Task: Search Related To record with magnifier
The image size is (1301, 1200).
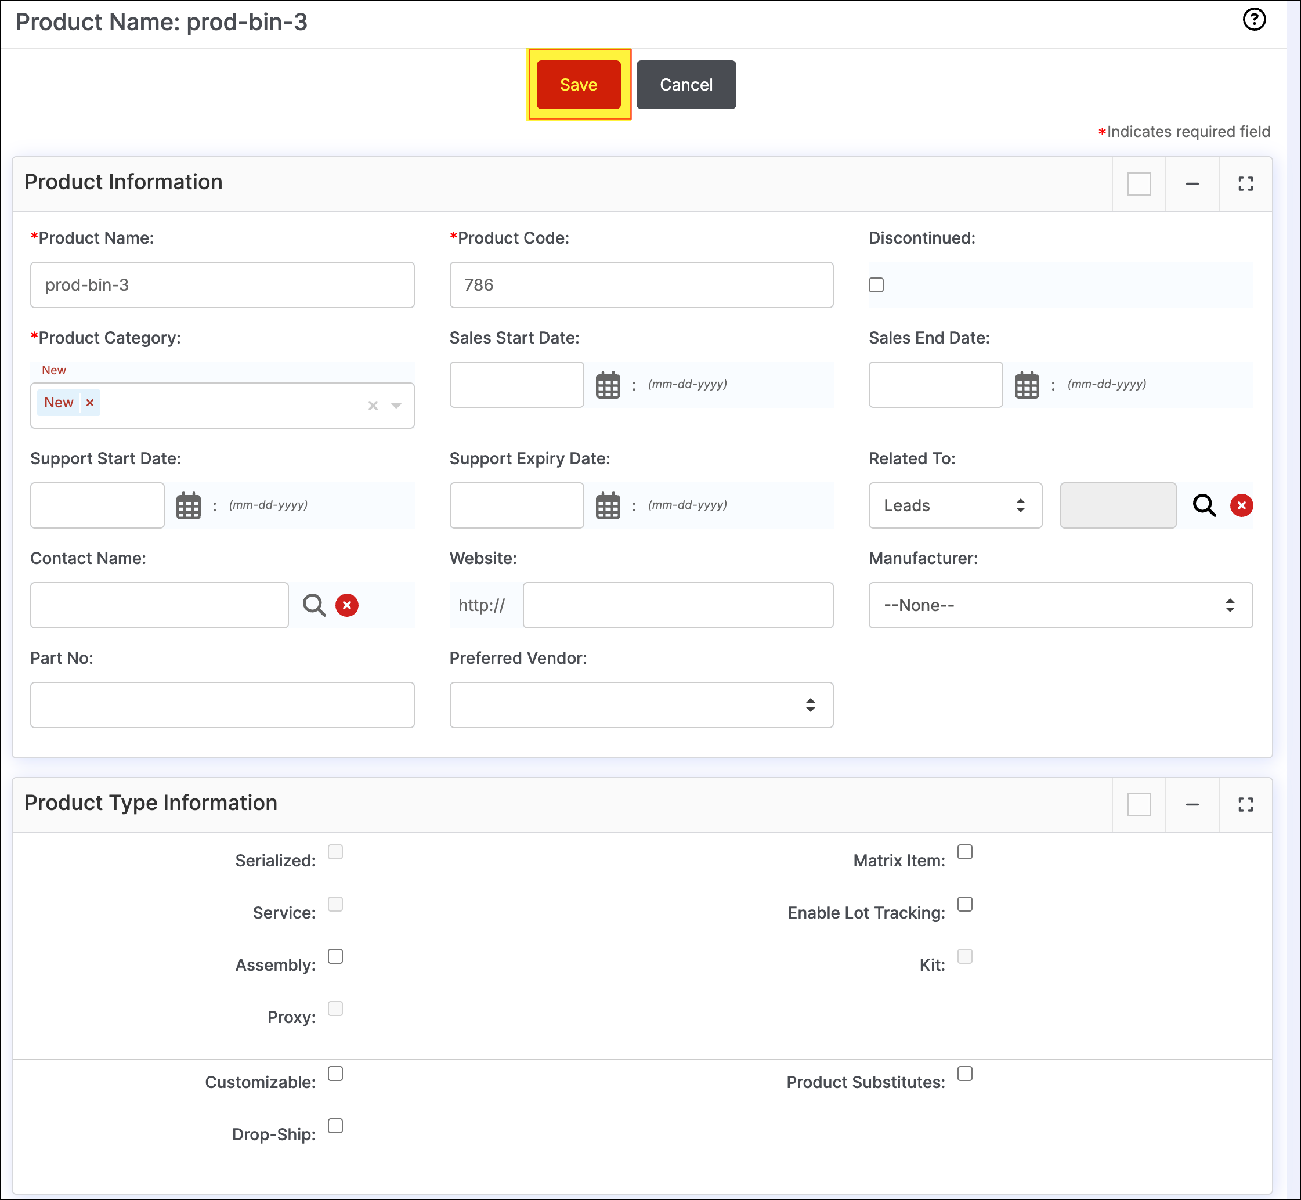Action: pyautogui.click(x=1204, y=505)
